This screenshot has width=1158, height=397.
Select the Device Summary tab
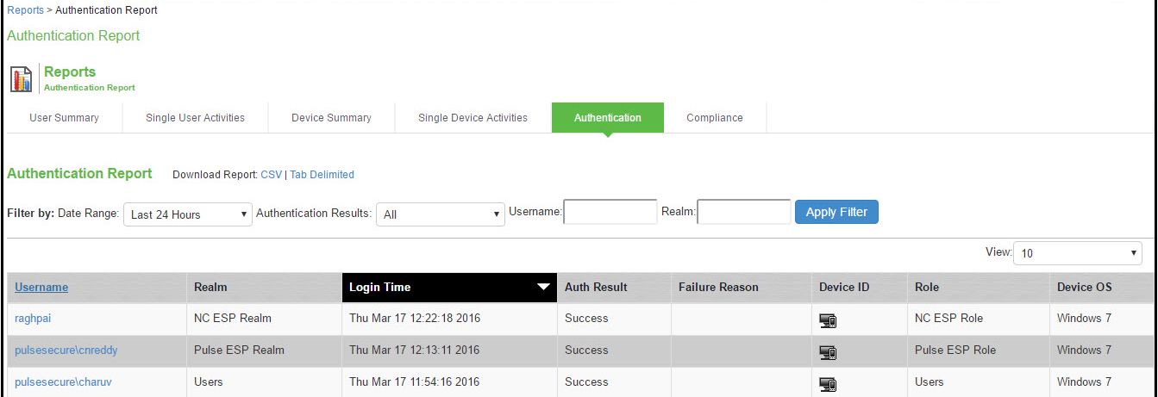coord(331,118)
